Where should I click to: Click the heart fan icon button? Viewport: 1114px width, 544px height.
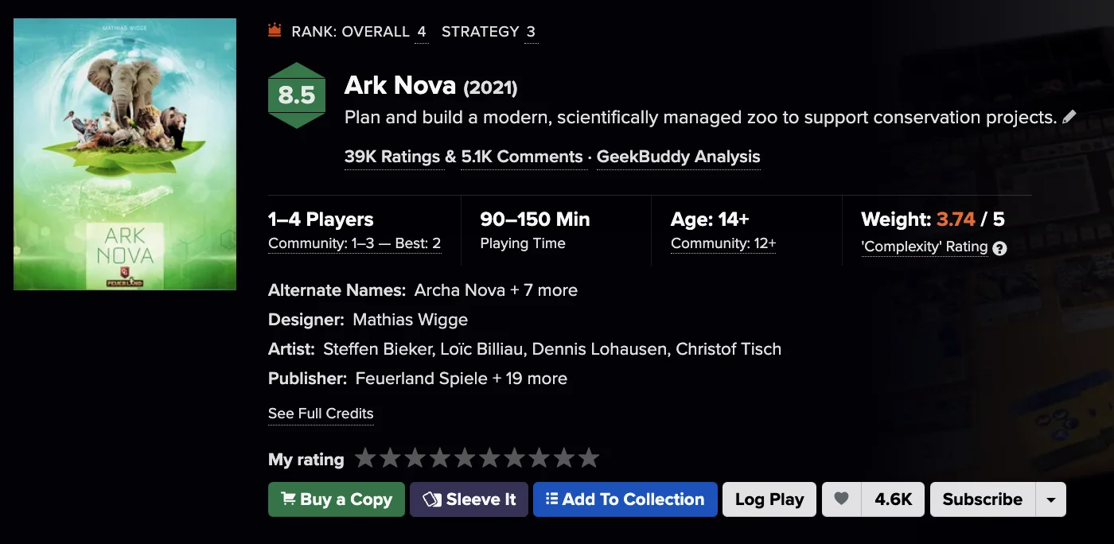841,499
